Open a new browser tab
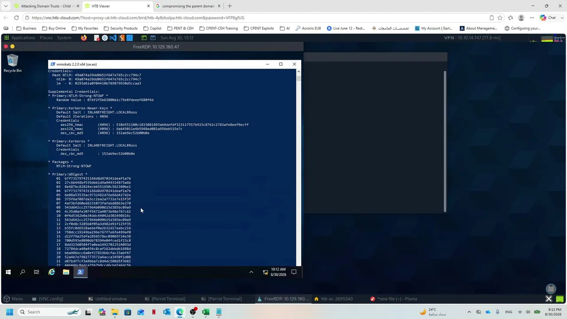567x319 pixels. click(229, 6)
